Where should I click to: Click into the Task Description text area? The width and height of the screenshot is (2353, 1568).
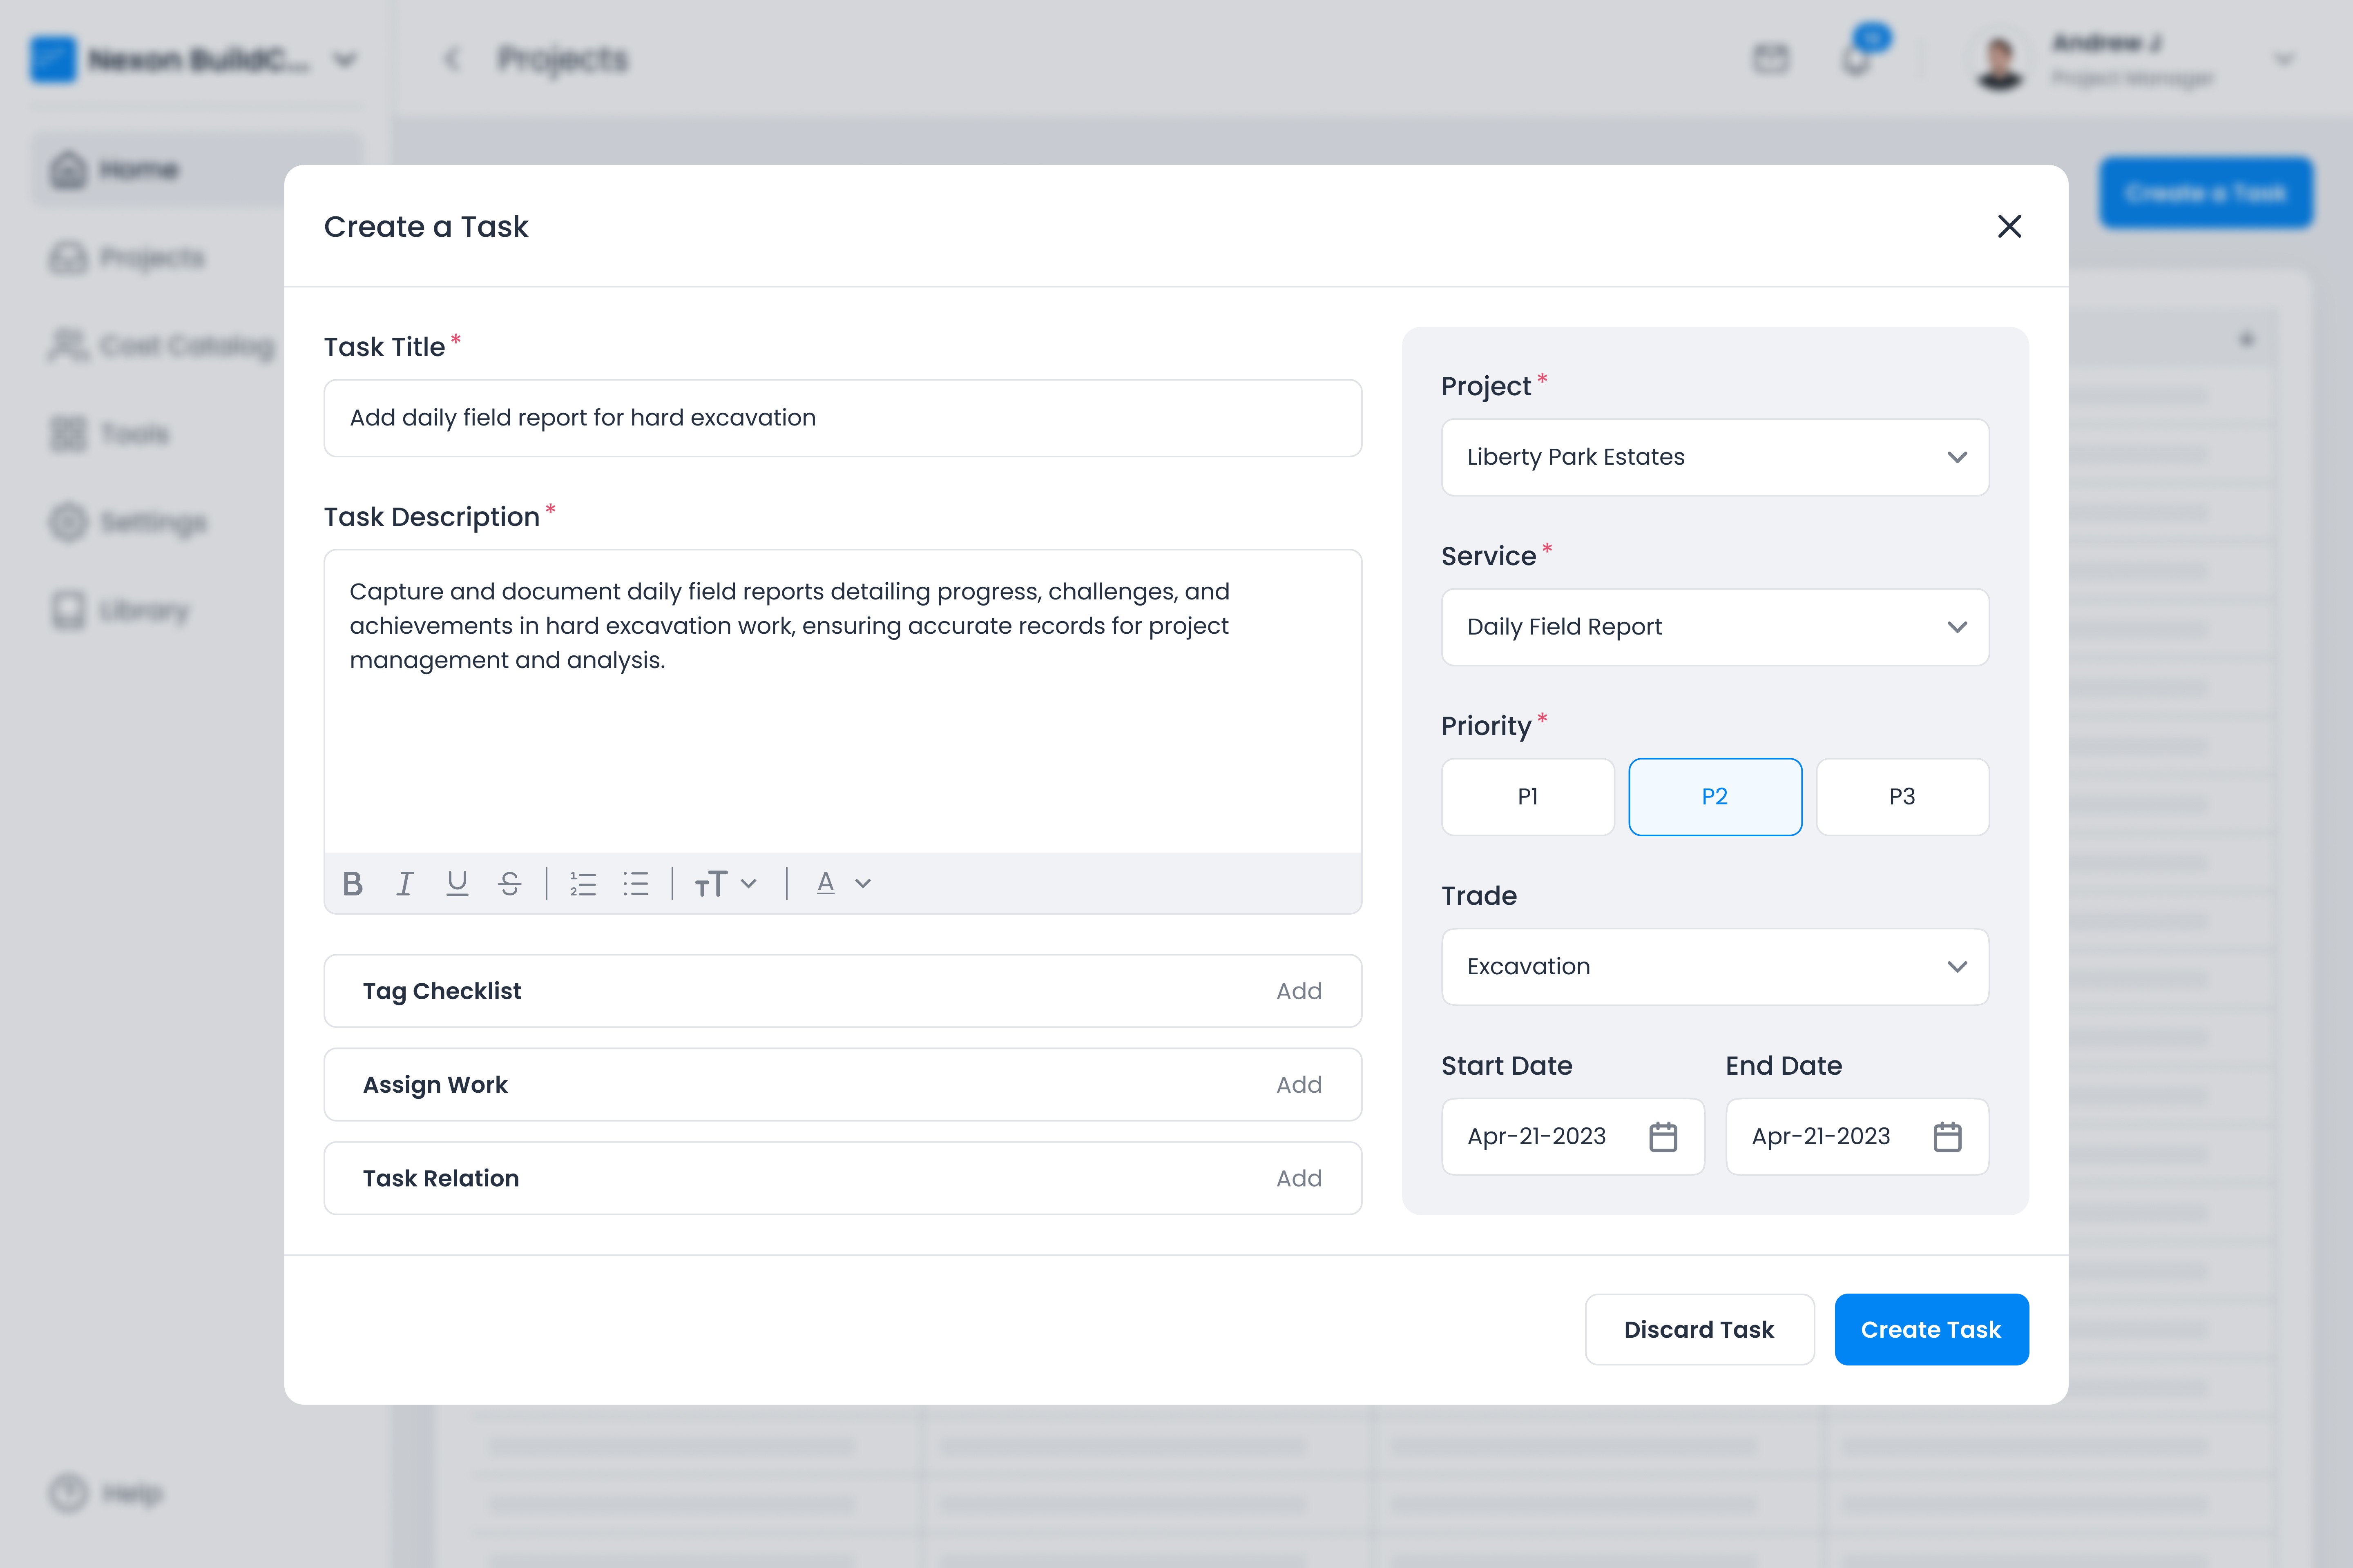tap(842, 701)
